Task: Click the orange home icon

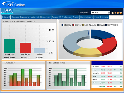Action: (112, 13)
